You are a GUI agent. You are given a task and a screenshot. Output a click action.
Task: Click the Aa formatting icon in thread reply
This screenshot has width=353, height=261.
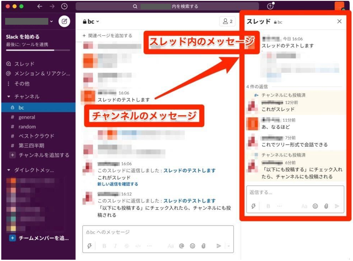click(x=304, y=206)
